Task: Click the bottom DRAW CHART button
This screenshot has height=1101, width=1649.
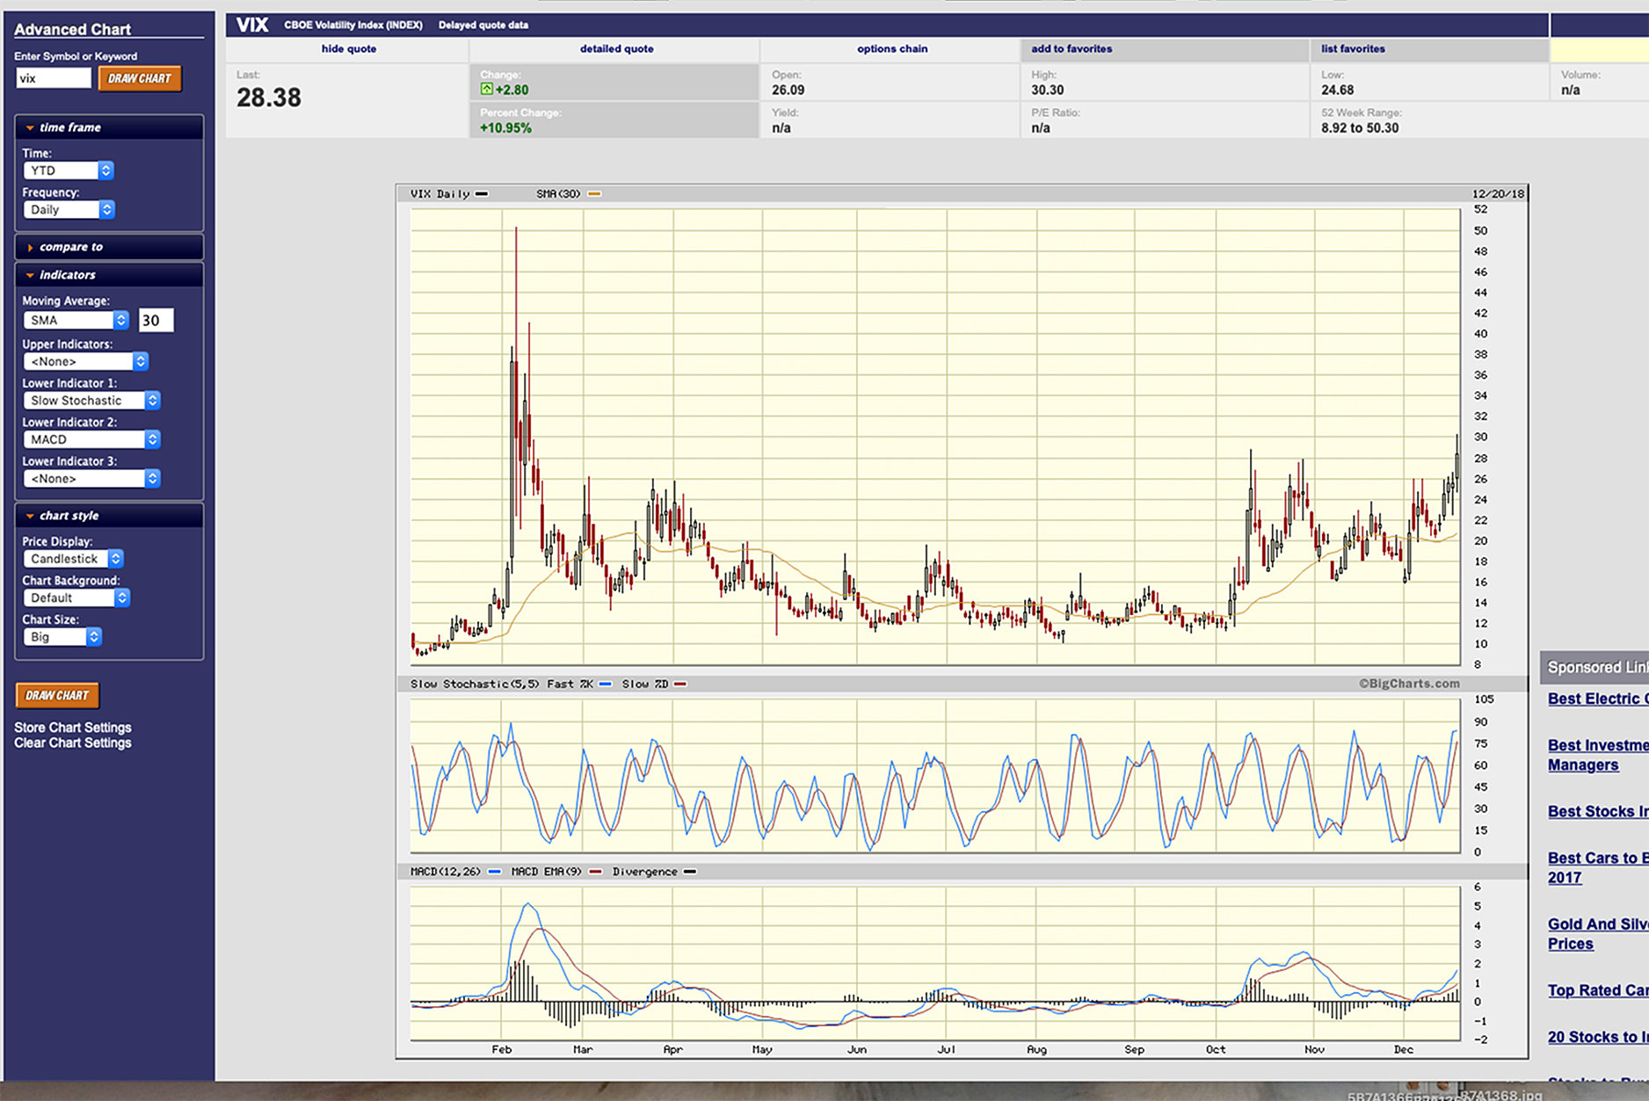Action: point(57,696)
